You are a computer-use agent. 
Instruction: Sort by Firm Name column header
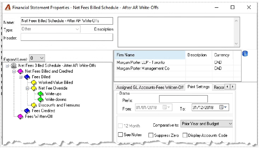point(150,55)
